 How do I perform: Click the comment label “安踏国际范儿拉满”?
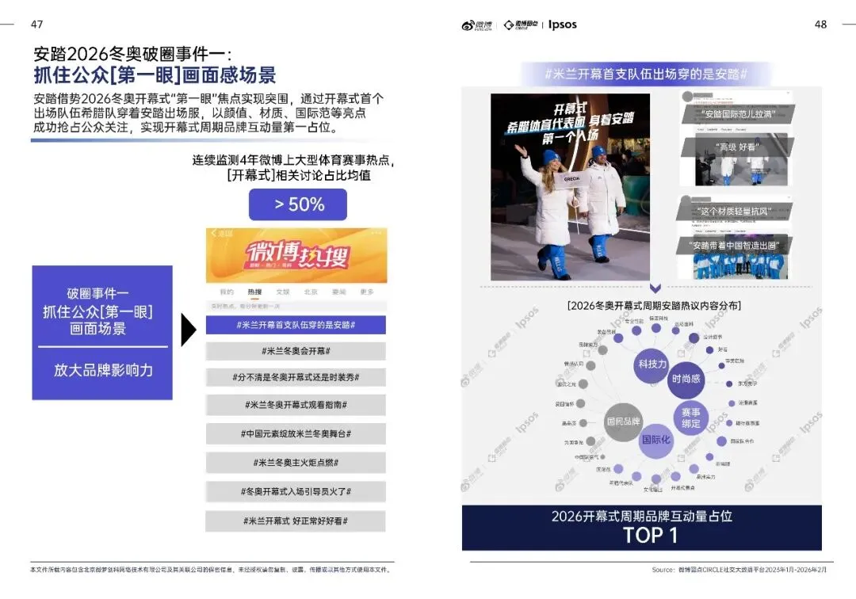pyautogui.click(x=738, y=114)
